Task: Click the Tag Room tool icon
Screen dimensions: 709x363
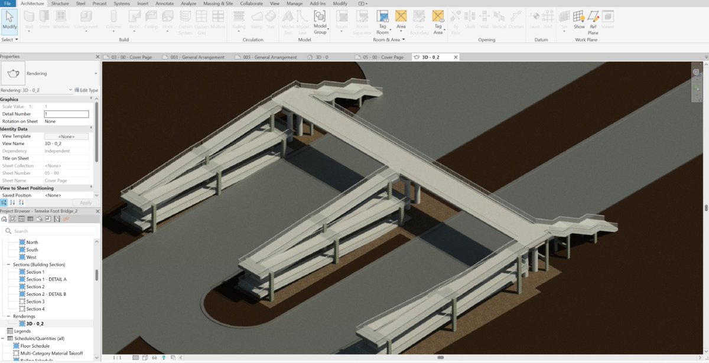Action: pyautogui.click(x=382, y=16)
